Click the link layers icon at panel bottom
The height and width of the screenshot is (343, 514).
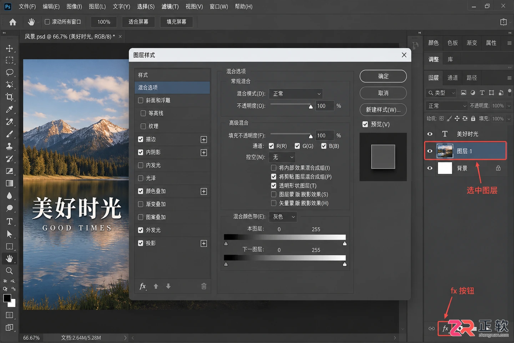point(431,328)
